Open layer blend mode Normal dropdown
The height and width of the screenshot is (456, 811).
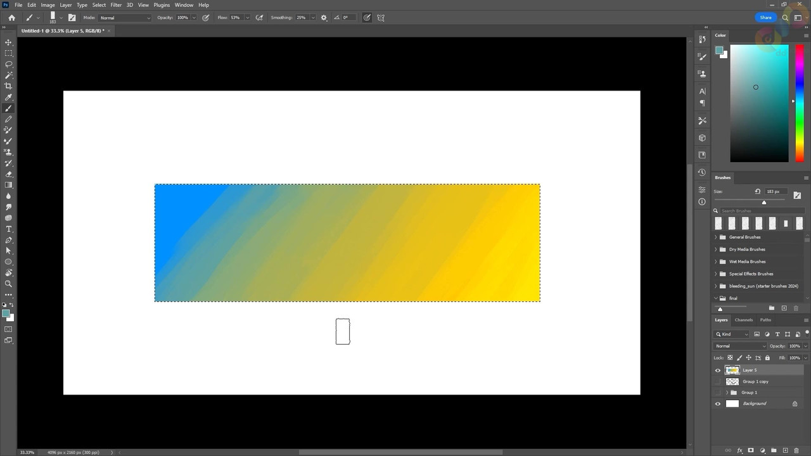click(740, 346)
